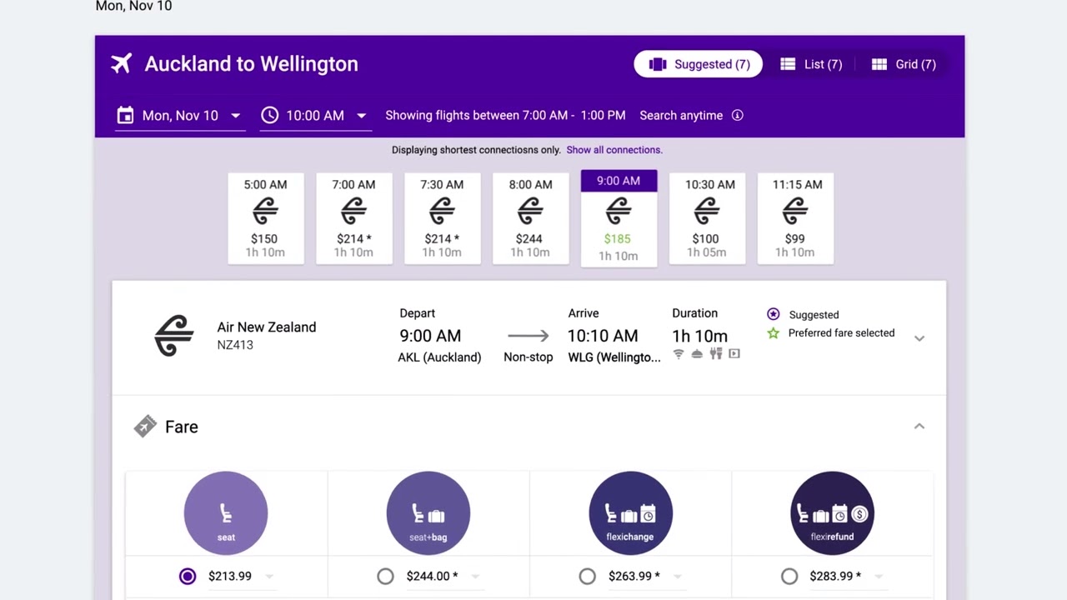This screenshot has height=600, width=1067.
Task: Click the meal cutlery amenity icon under Duration
Action: pos(715,354)
